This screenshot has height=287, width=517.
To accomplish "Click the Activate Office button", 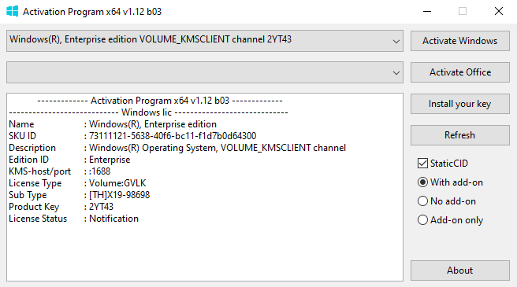I will (460, 72).
